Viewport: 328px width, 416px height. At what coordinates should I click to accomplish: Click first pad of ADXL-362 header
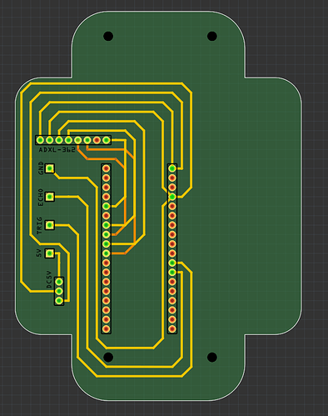coord(40,140)
